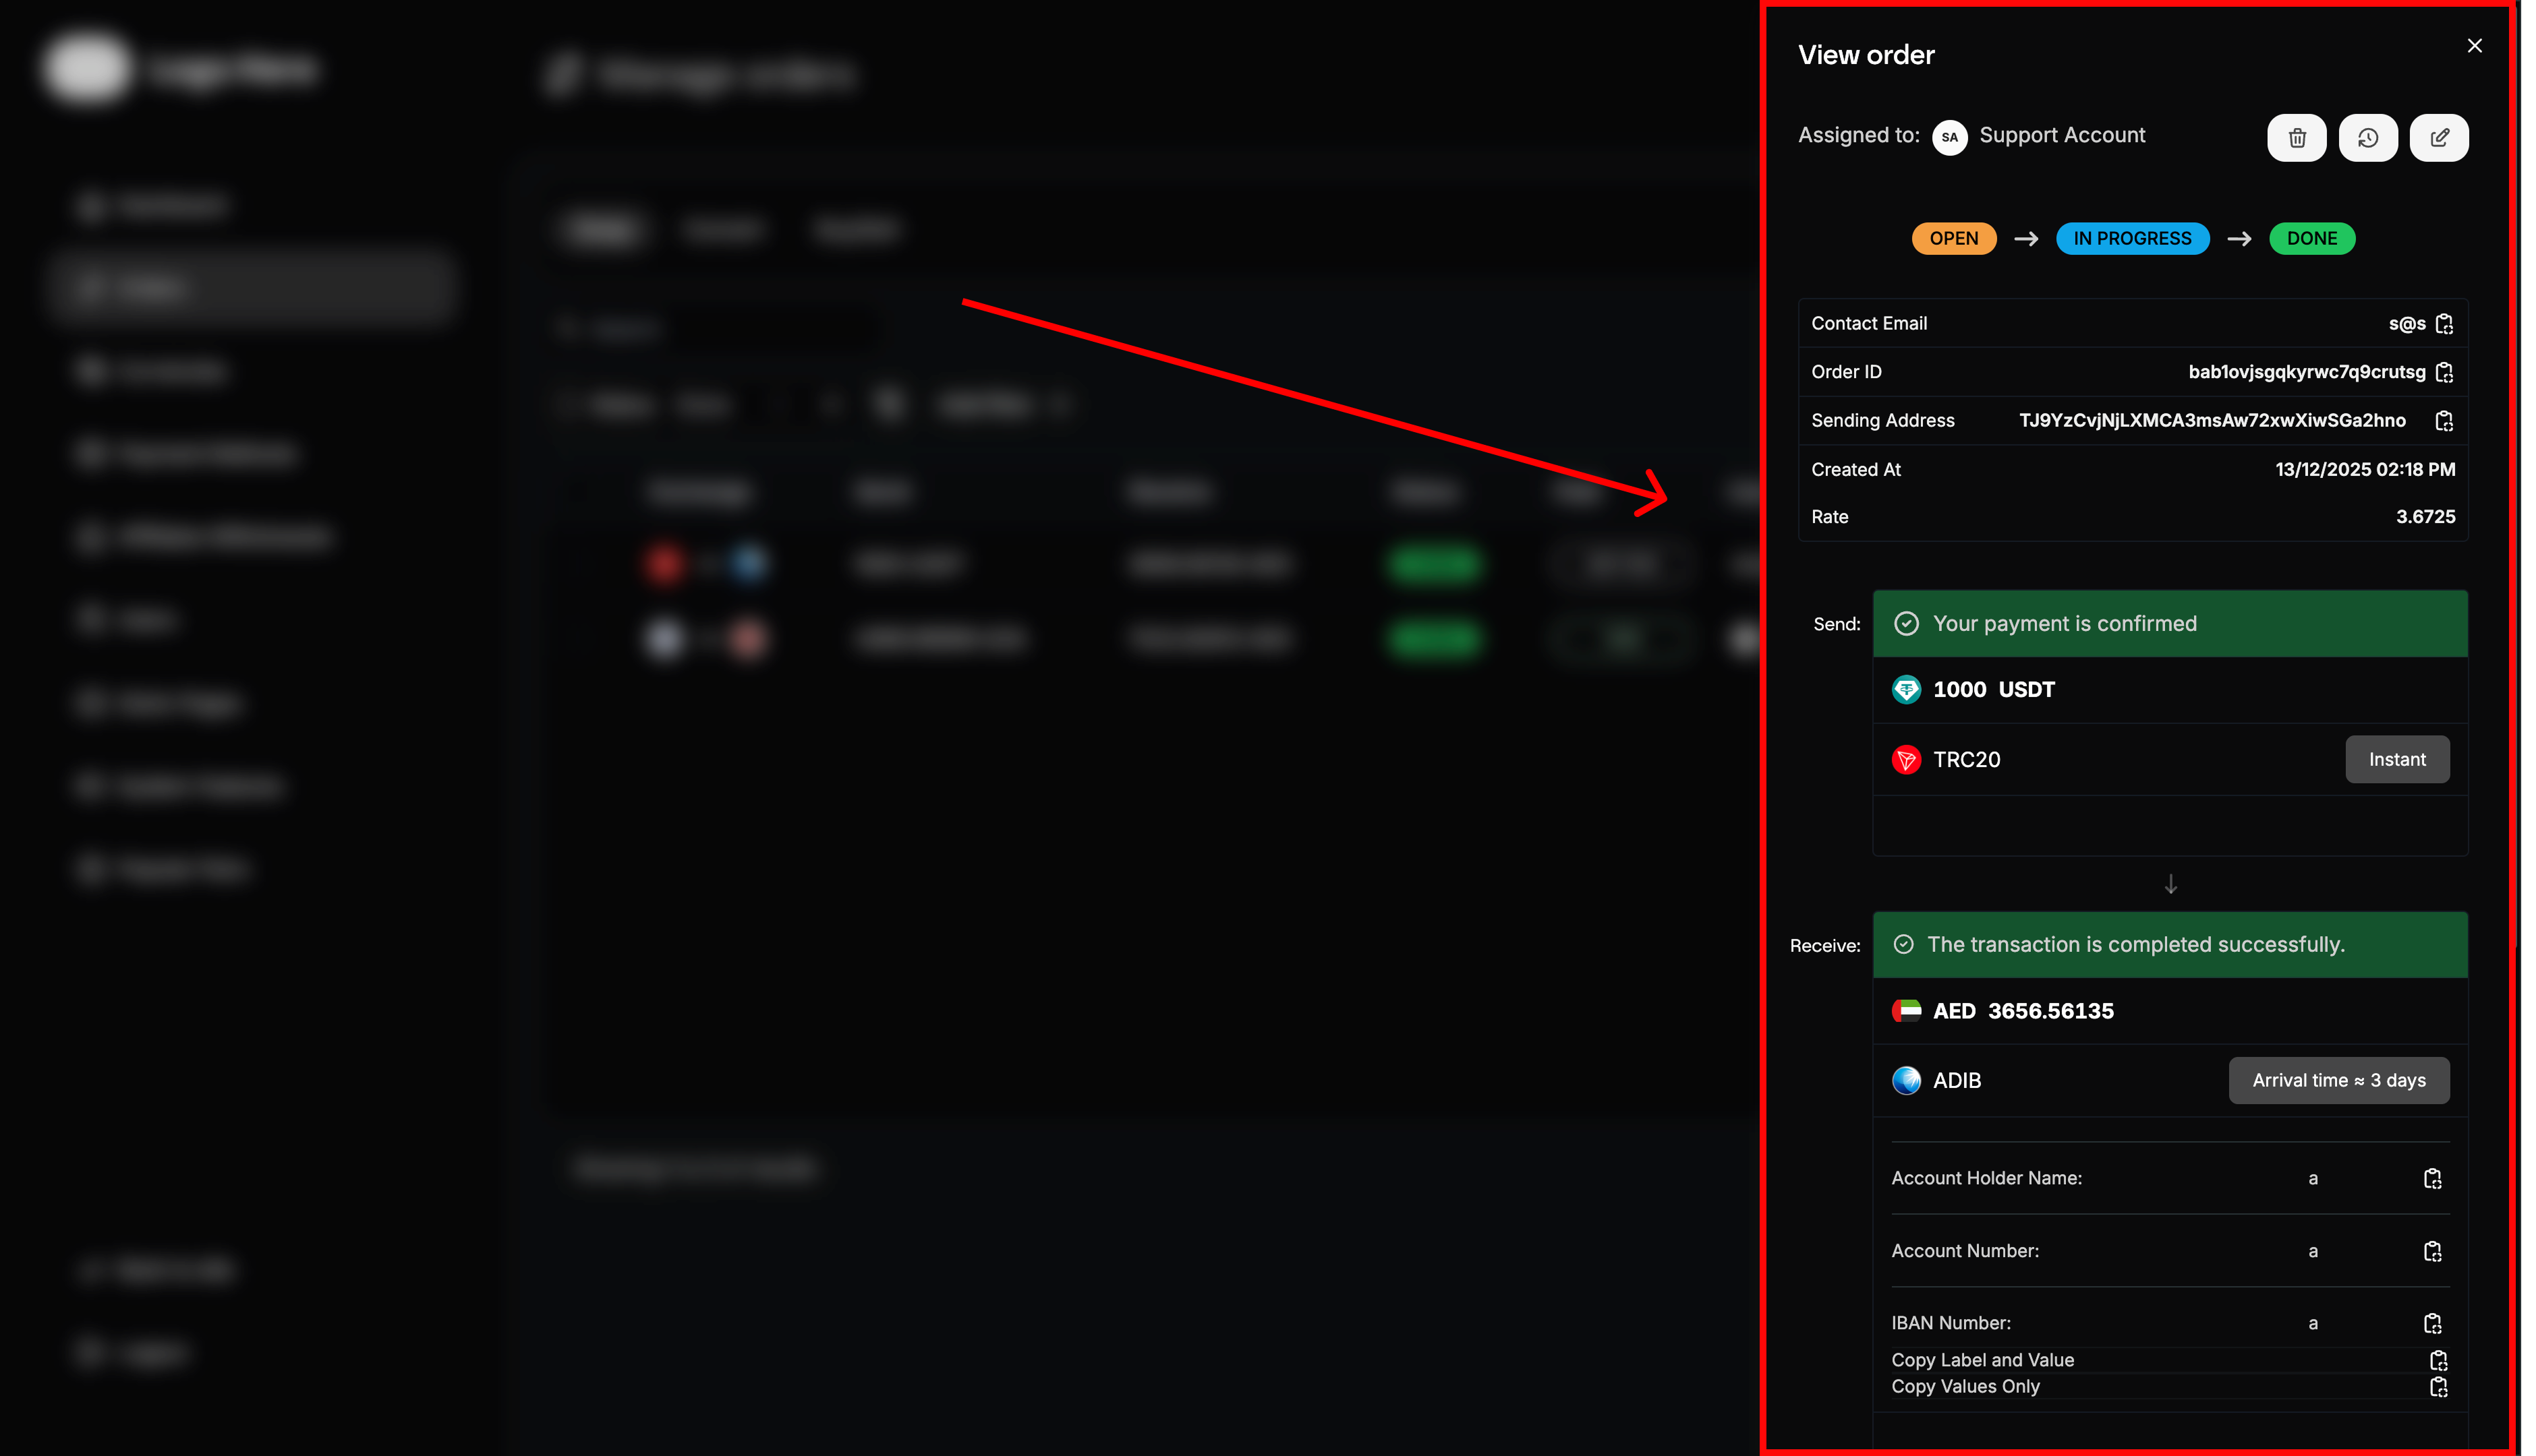This screenshot has width=2536, height=1456.
Task: Copy the Order ID
Action: tap(2445, 371)
